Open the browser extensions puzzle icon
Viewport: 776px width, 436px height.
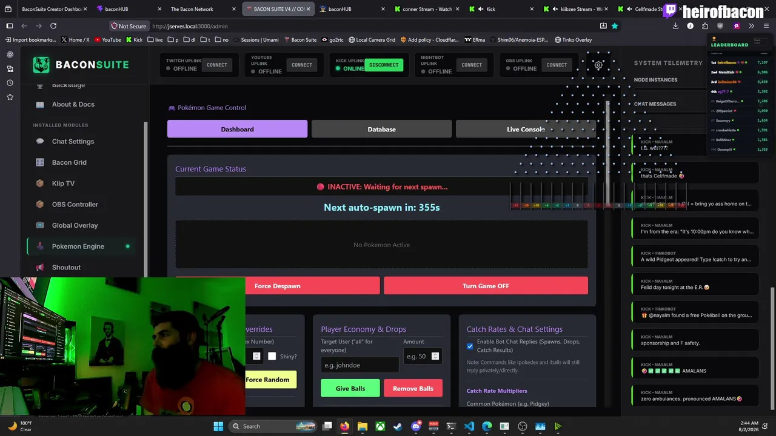[705, 26]
